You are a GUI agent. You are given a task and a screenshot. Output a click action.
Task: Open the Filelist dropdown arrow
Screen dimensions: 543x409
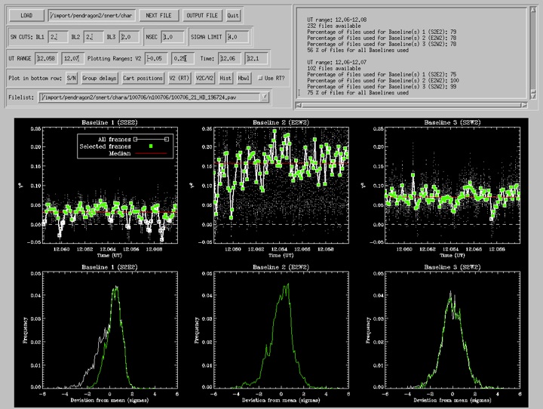(265, 97)
